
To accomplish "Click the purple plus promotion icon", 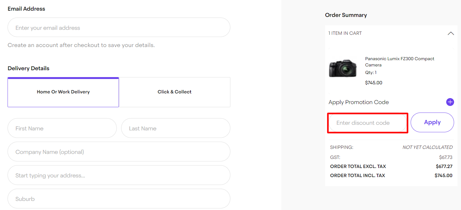I will pyautogui.click(x=450, y=102).
